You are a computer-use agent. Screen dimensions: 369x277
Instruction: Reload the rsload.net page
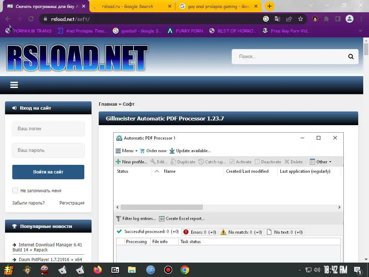point(31,19)
